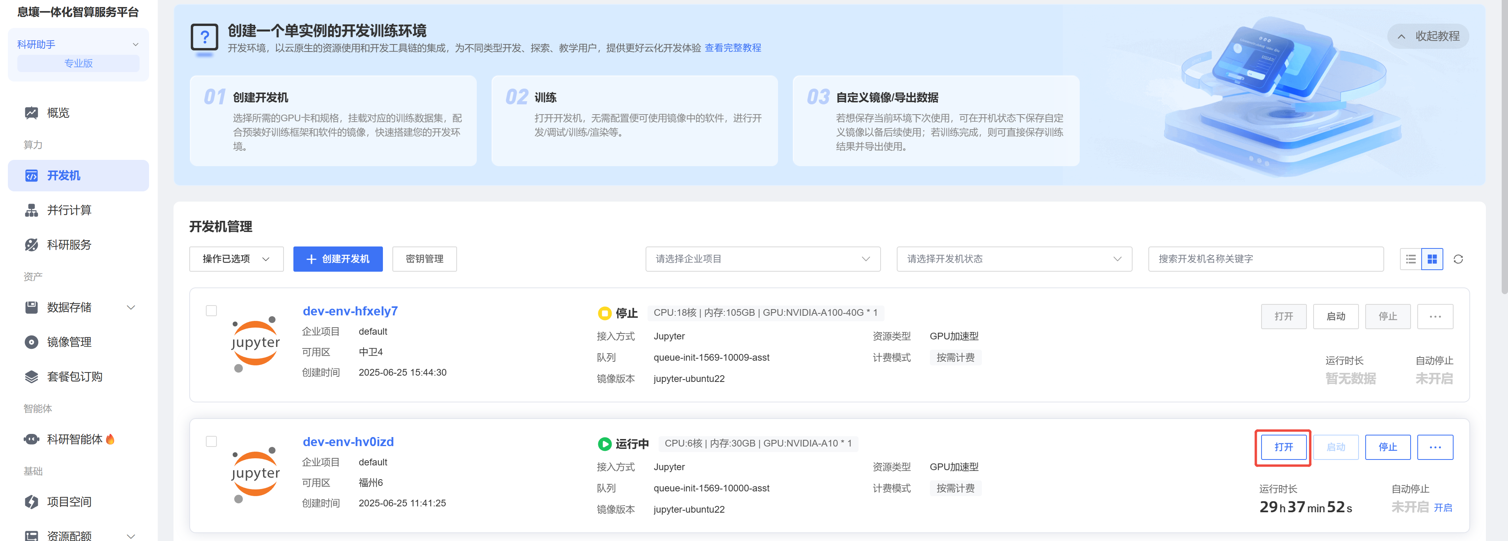Click the 数据存储 disk icon
1508x541 pixels.
[31, 307]
